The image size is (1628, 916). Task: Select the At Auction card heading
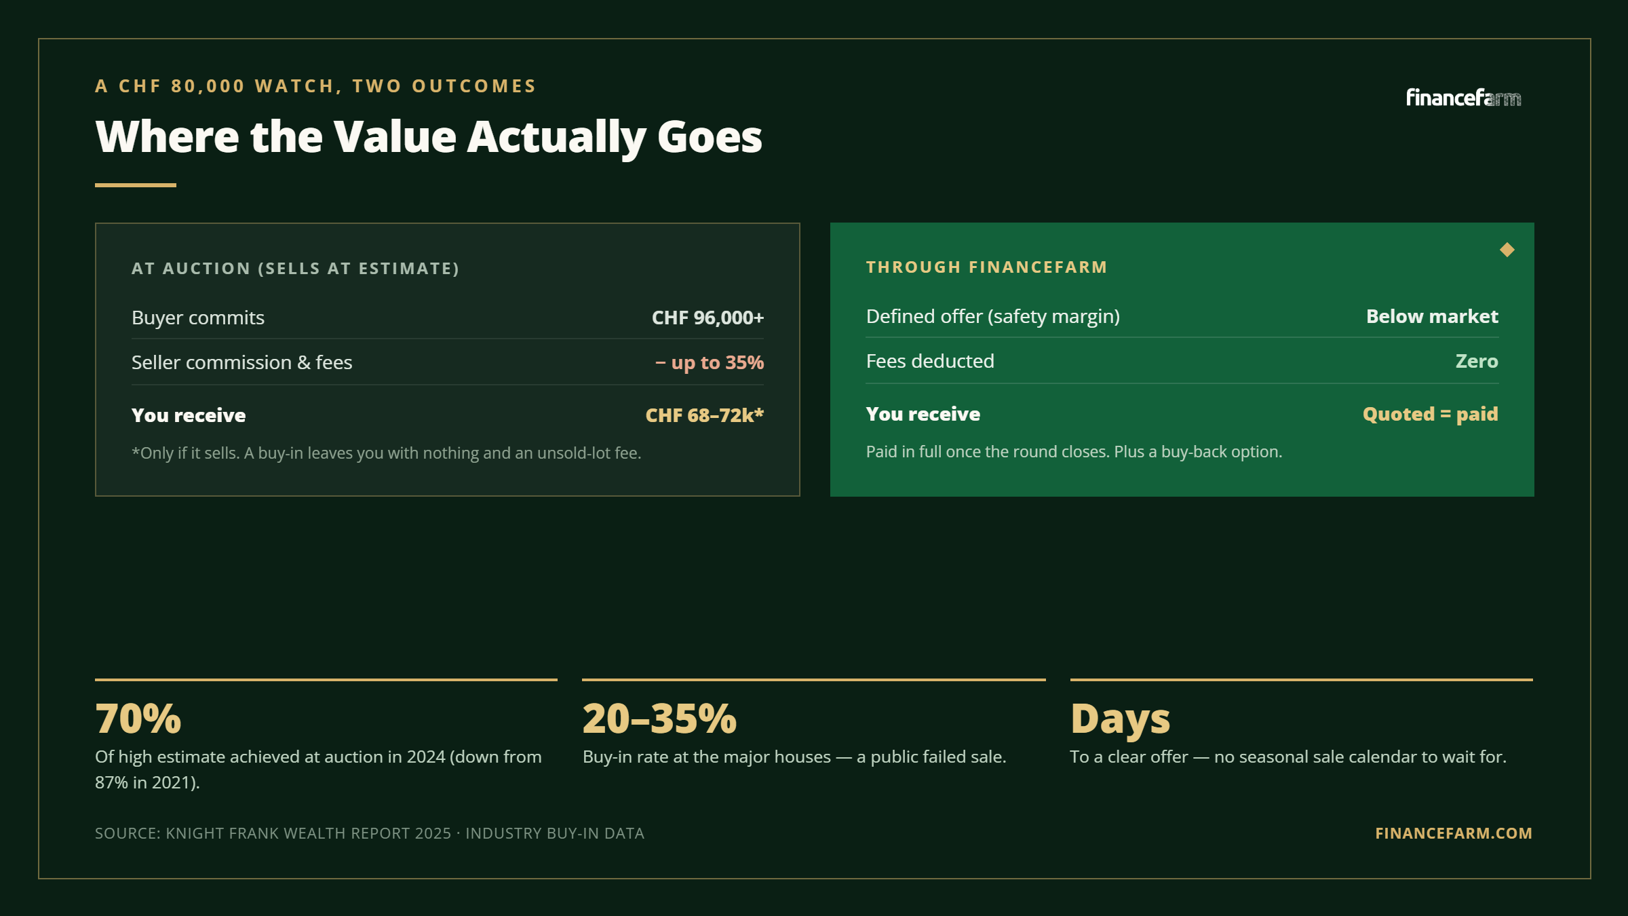tap(295, 269)
